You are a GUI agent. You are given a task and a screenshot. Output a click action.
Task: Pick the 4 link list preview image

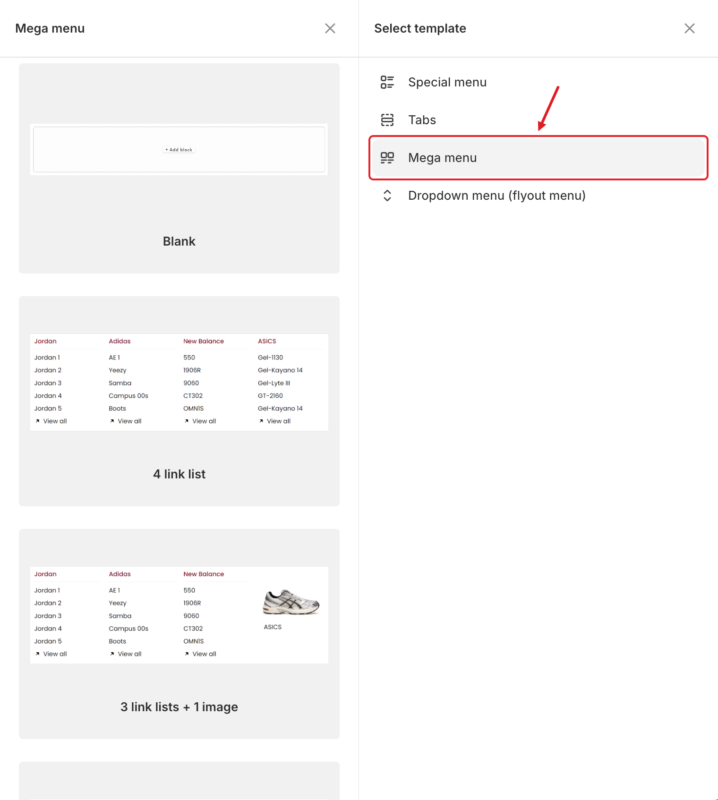coord(179,382)
